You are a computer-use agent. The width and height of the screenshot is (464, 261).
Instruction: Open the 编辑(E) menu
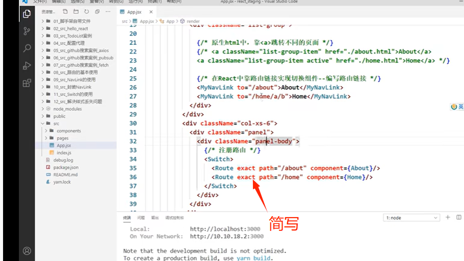tap(59, 2)
